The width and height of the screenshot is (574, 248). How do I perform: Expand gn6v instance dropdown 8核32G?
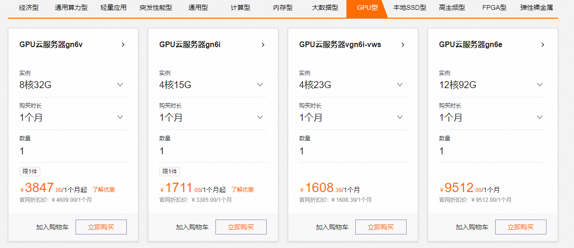tap(73, 85)
